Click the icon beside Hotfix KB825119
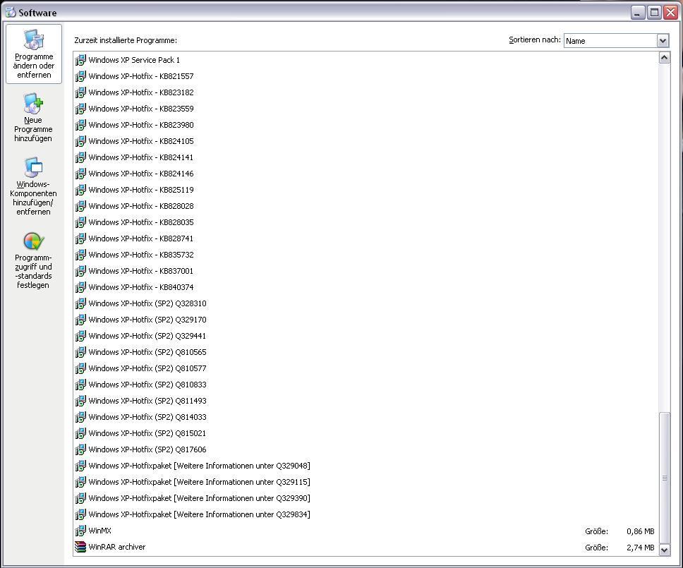 click(x=80, y=190)
